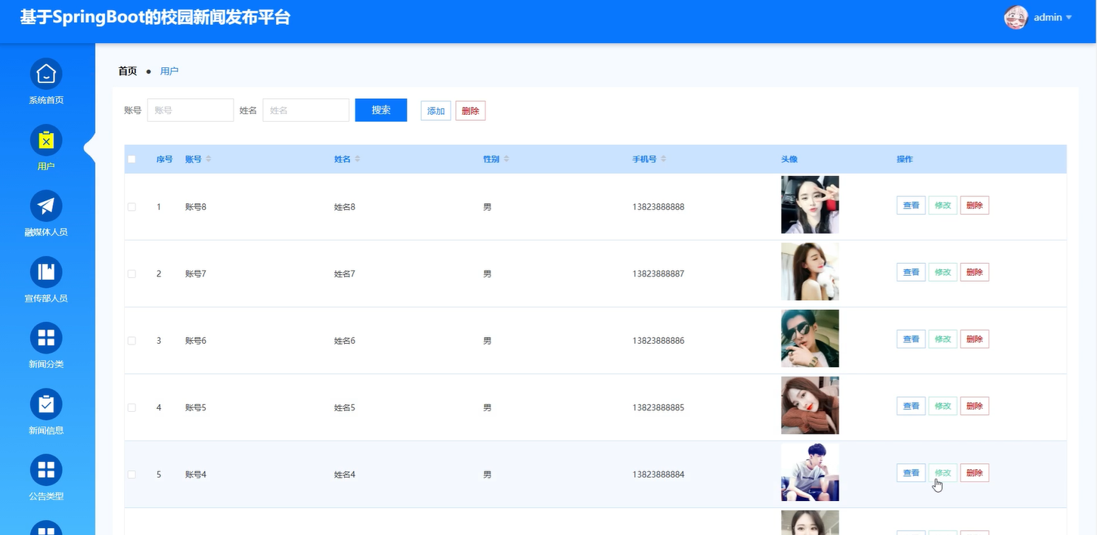1097x535 pixels.
Task: Focus the 姓名 search field
Action: 306,110
